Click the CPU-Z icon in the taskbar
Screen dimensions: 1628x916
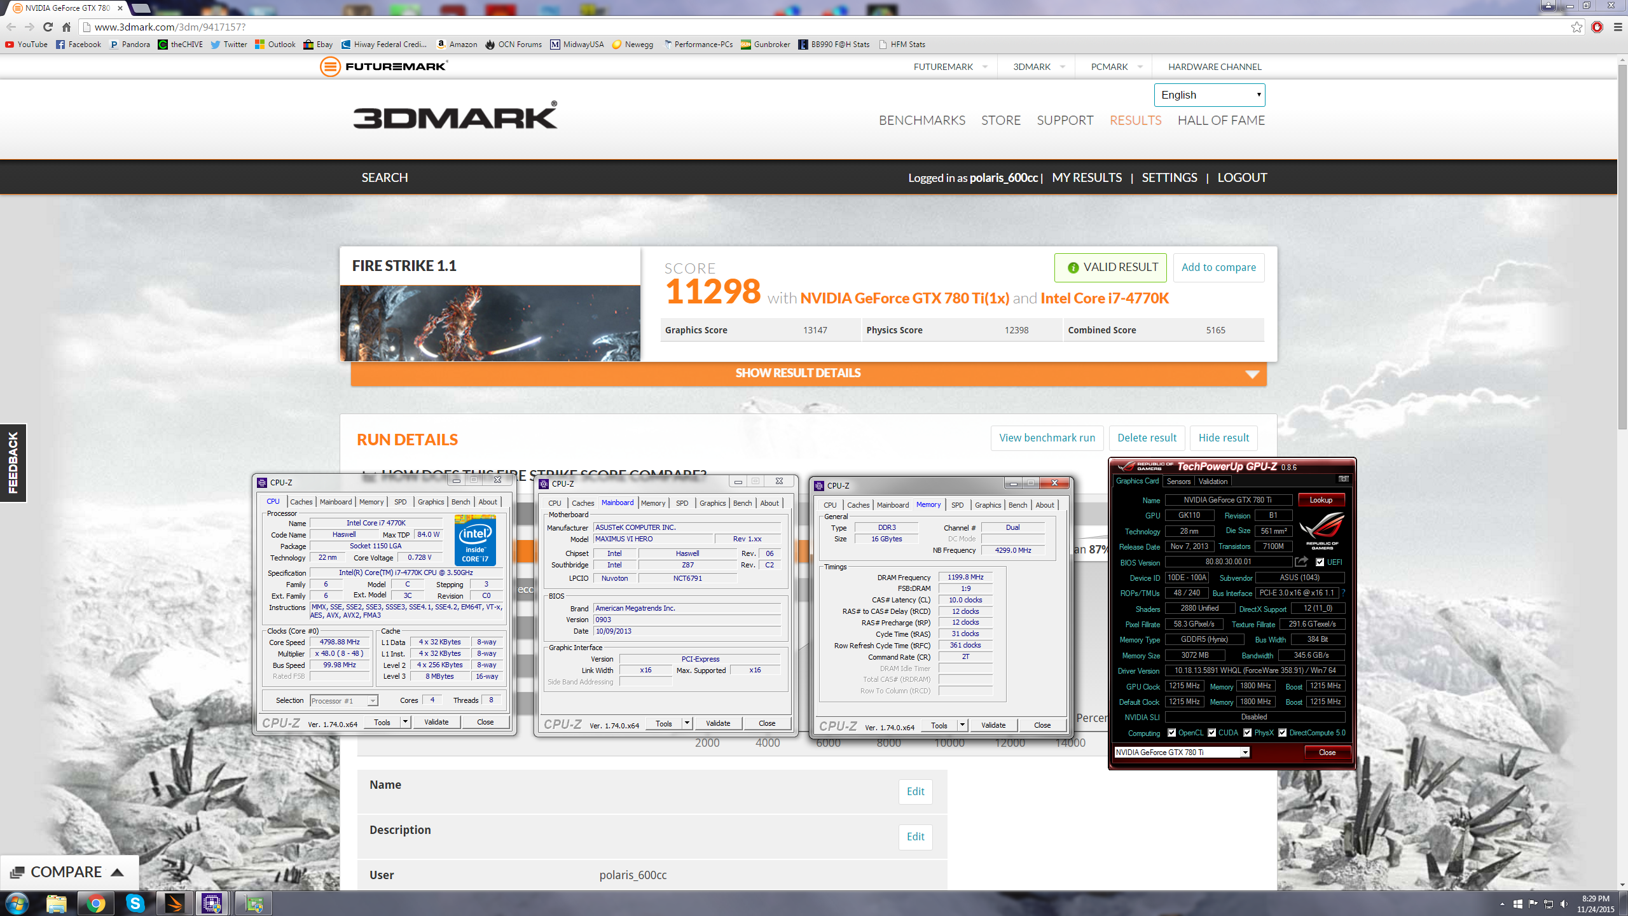click(212, 903)
